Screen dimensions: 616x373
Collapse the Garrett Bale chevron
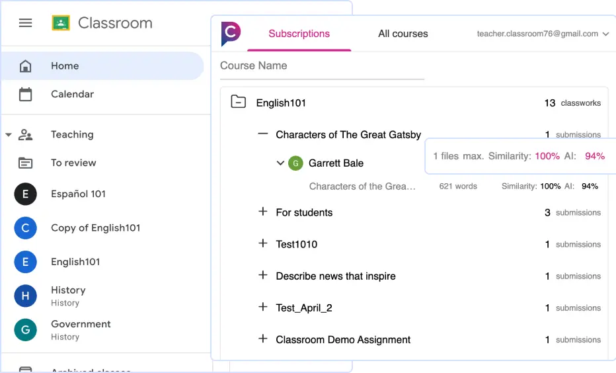tap(280, 163)
